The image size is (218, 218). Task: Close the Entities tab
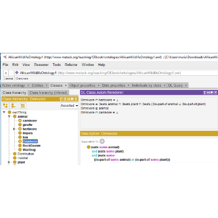46,86
